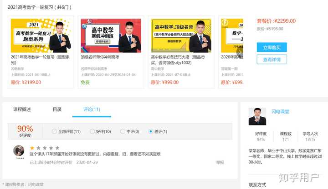The height and width of the screenshot is (189, 328).
Task: Select the 好评(10) radio button
Action: click(x=92, y=131)
